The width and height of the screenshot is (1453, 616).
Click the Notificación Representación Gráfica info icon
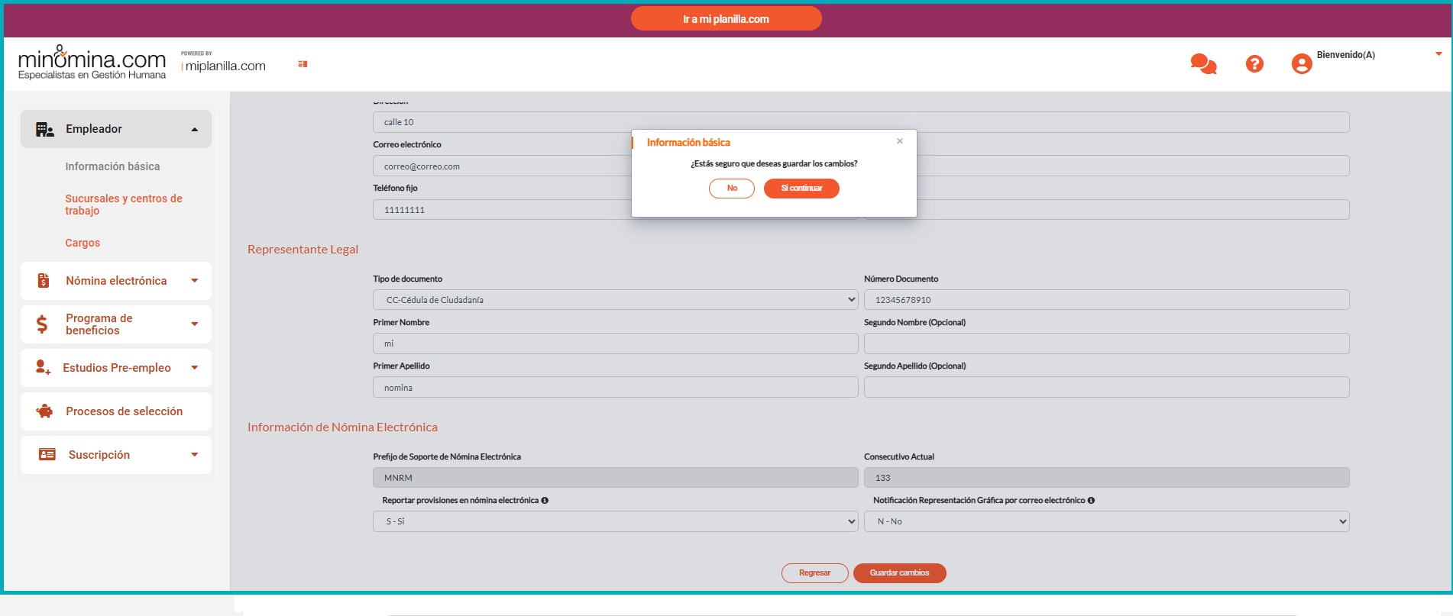[x=1091, y=501]
